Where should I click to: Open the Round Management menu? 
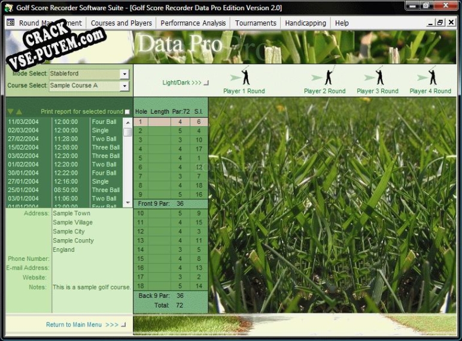pyautogui.click(x=50, y=23)
